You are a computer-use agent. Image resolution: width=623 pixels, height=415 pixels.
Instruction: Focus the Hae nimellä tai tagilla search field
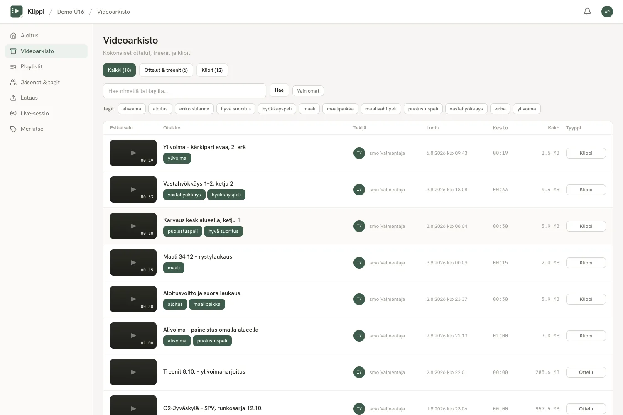click(x=184, y=91)
